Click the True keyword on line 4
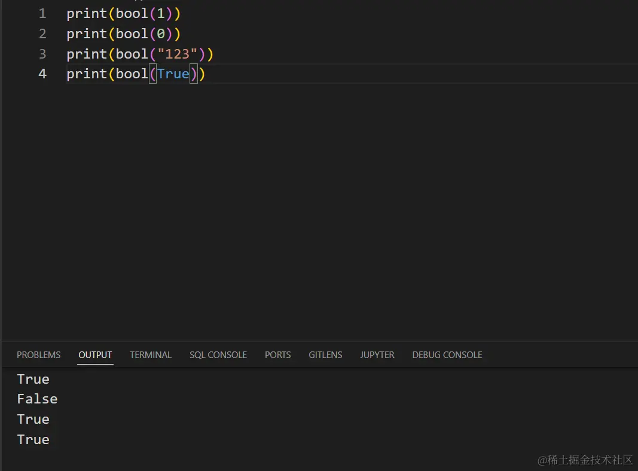638x471 pixels. coord(173,74)
